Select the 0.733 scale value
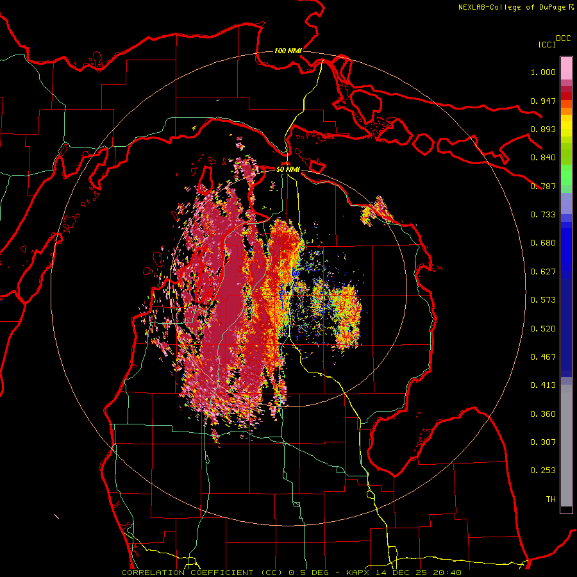 click(x=543, y=215)
